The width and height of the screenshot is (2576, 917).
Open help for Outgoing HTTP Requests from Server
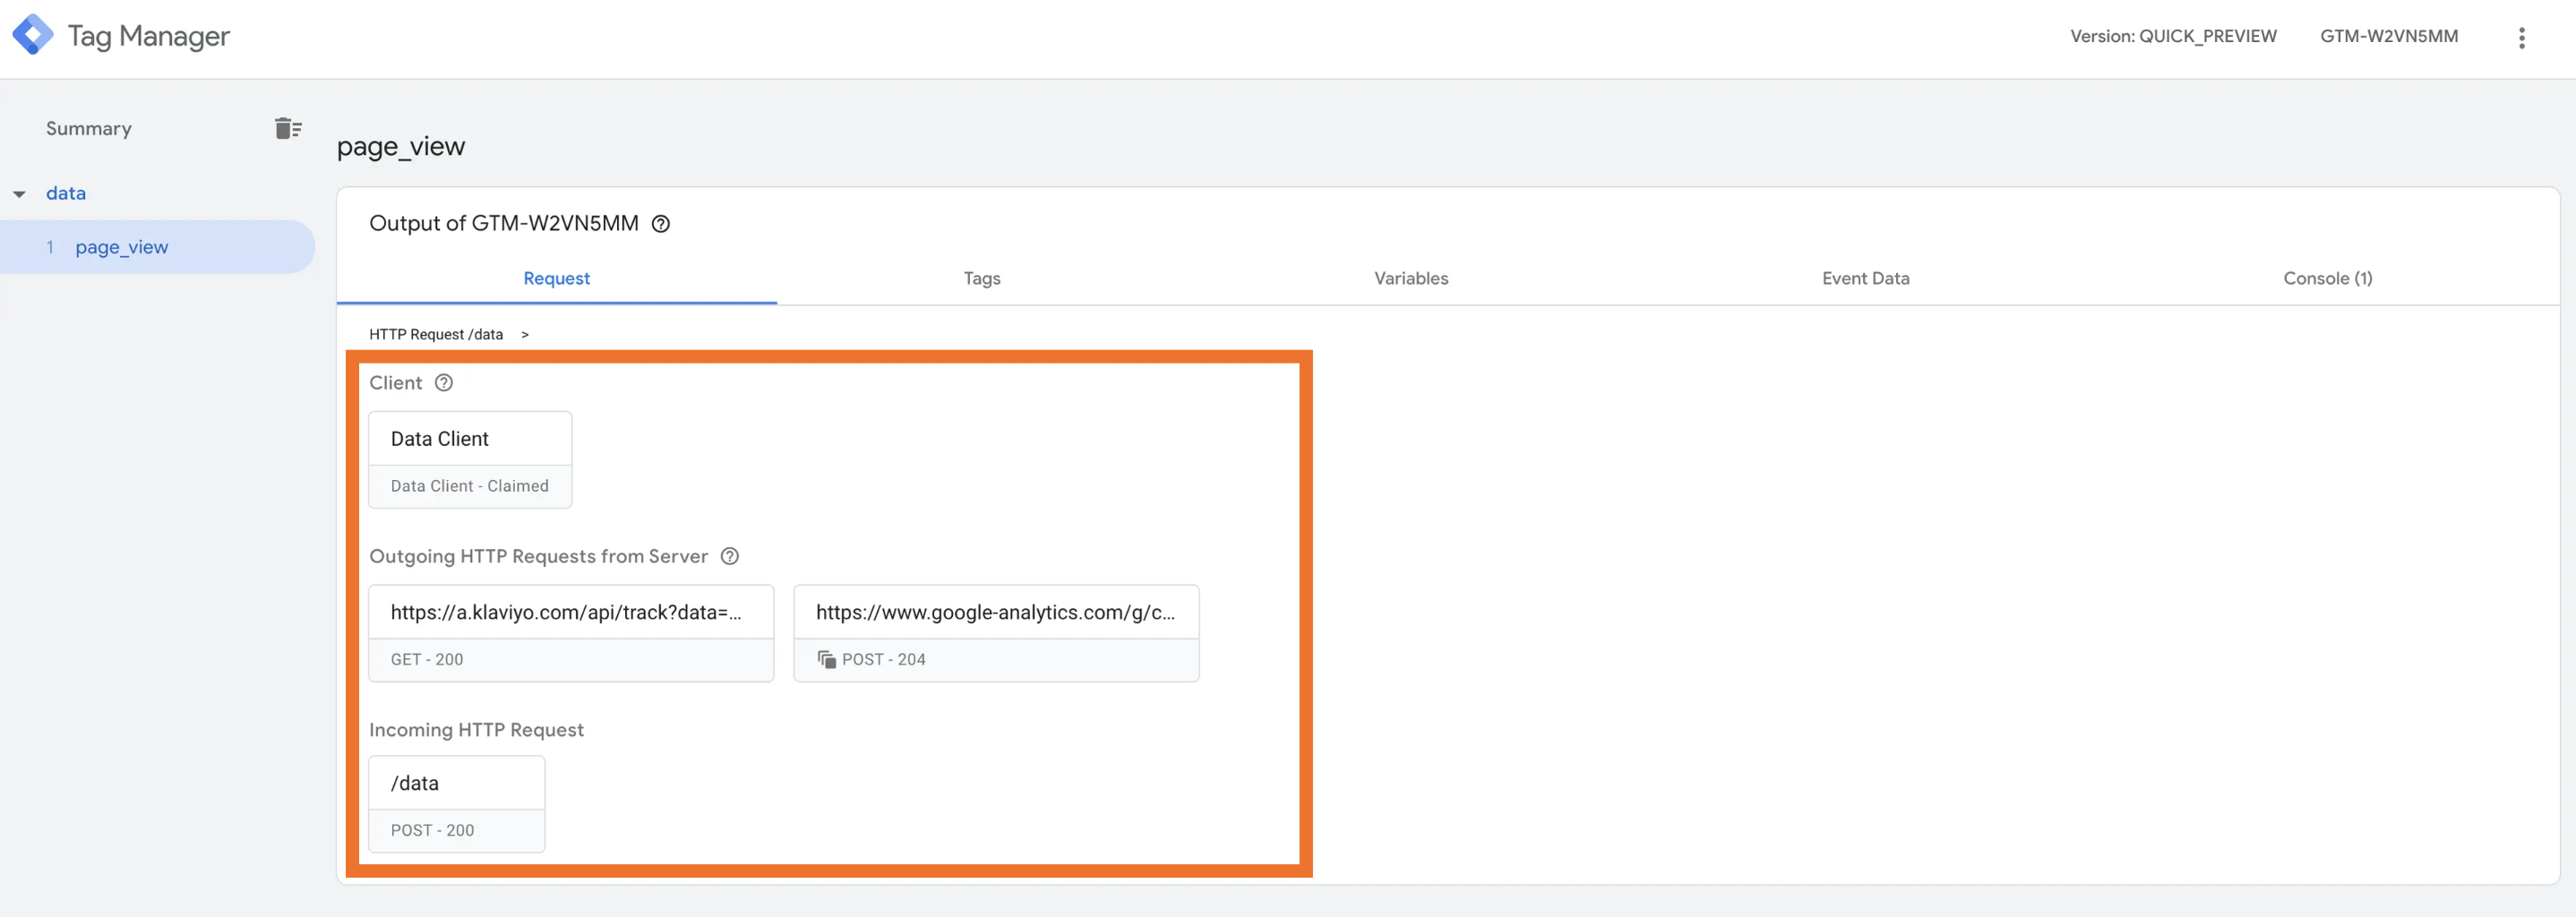click(730, 557)
